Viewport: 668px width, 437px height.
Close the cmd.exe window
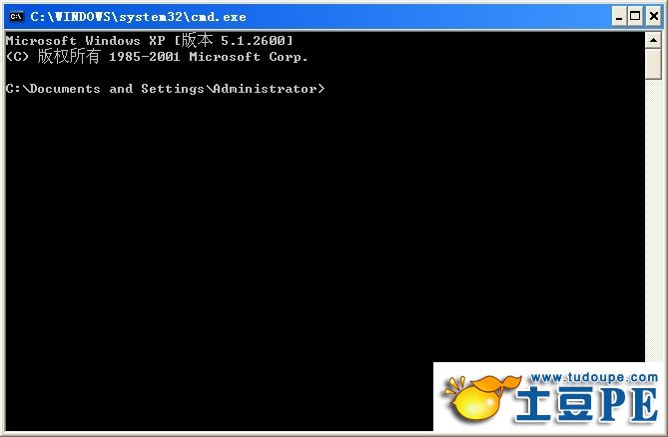click(653, 17)
